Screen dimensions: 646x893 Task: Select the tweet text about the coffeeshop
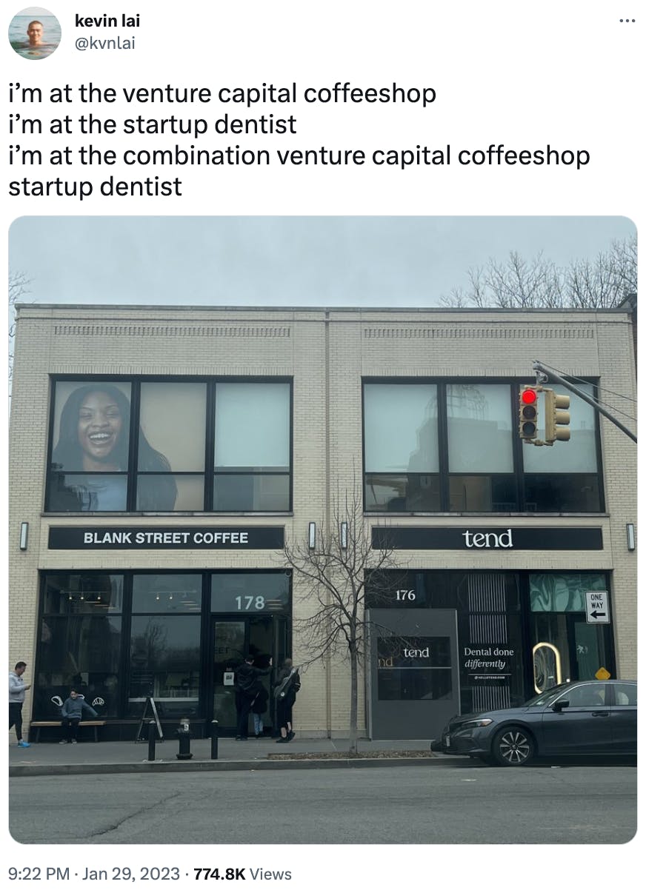point(299,140)
